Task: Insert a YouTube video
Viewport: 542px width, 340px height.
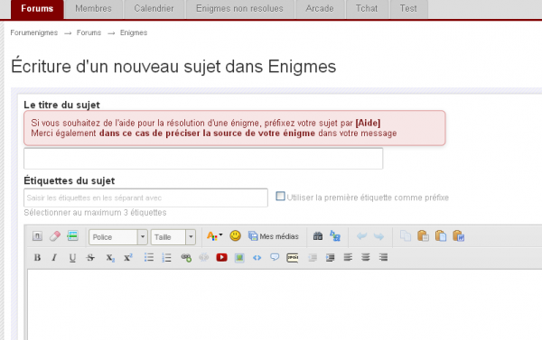Action: [221, 258]
